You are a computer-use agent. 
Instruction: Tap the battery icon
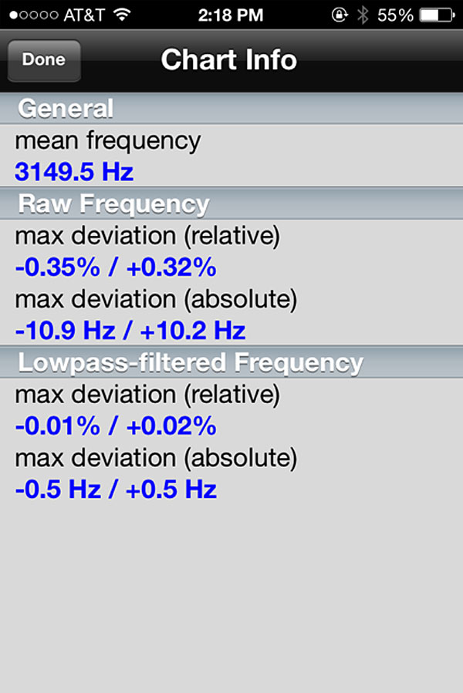(x=438, y=15)
